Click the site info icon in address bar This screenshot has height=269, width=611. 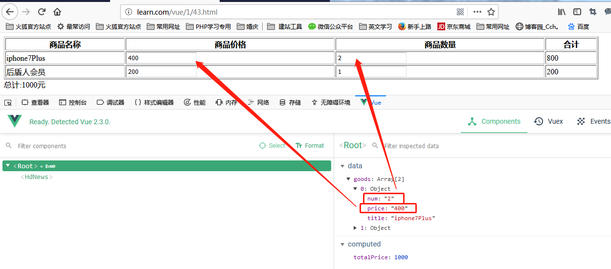[x=129, y=12]
